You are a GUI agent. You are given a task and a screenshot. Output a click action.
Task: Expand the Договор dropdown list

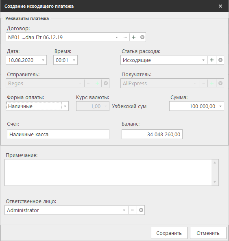117,37
